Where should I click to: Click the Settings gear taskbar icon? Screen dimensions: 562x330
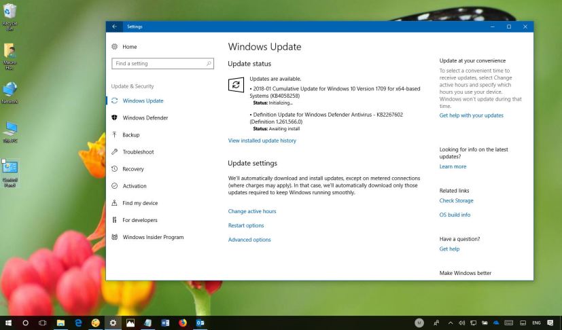click(x=113, y=323)
